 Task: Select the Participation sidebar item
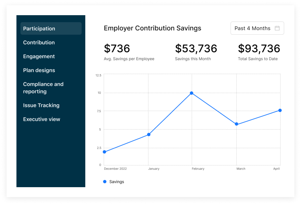pos(39,28)
